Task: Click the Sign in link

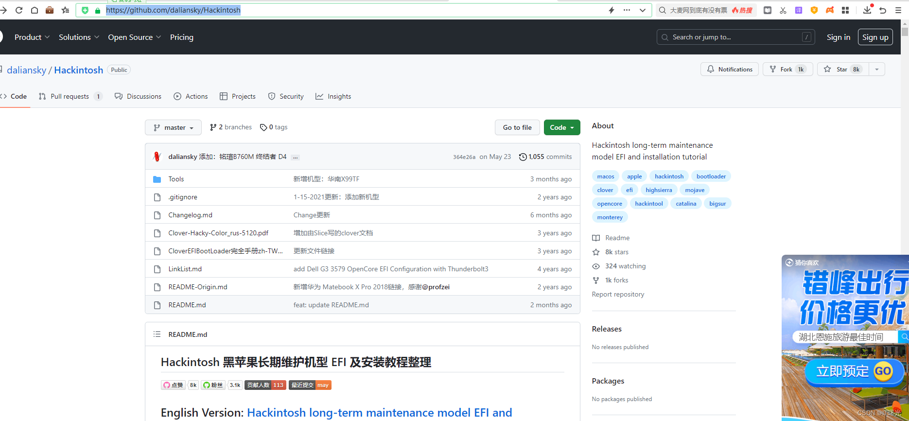Action: click(x=839, y=37)
